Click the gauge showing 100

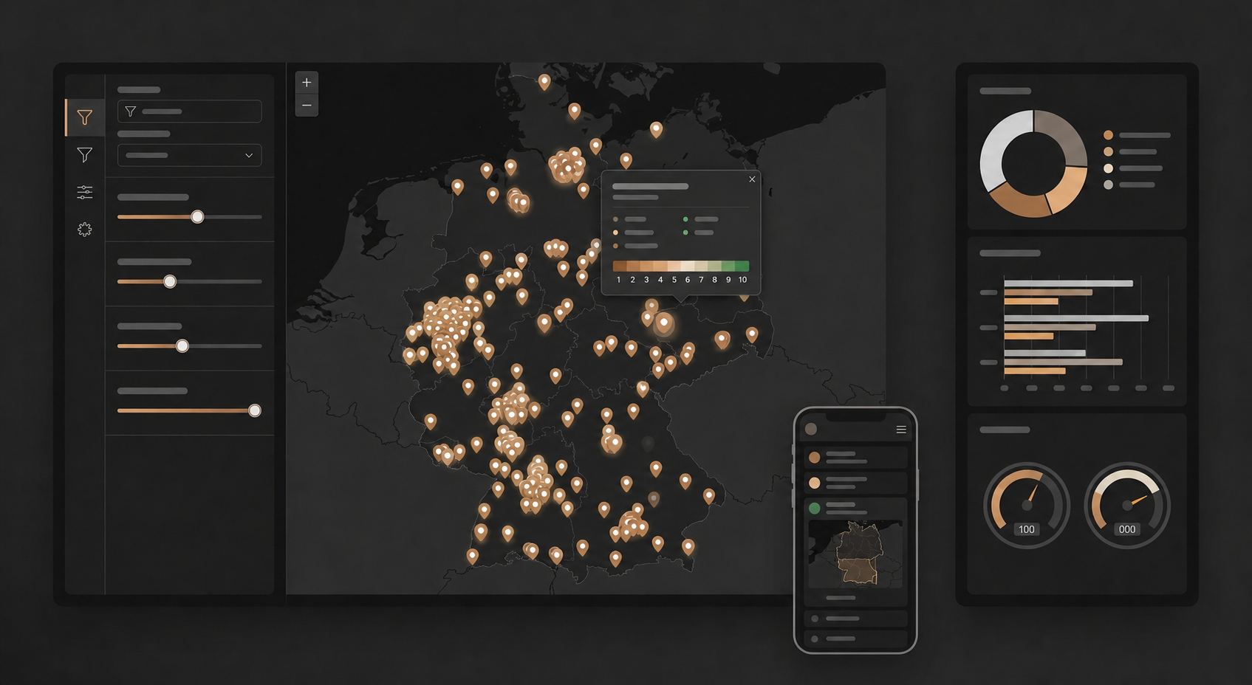click(1027, 506)
